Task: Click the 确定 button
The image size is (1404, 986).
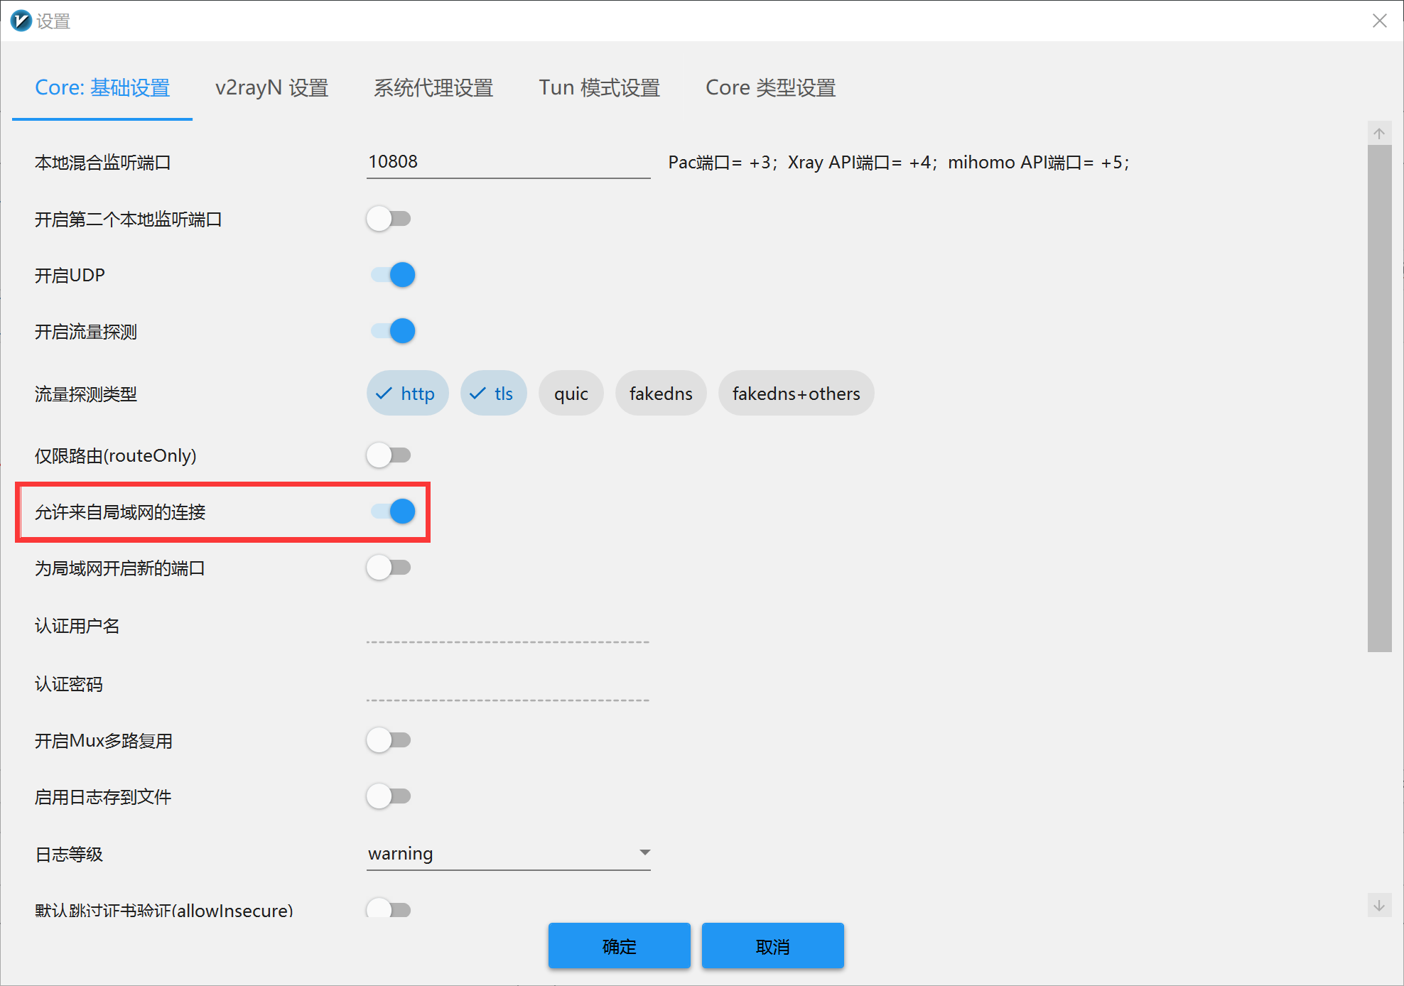Action: click(x=619, y=946)
